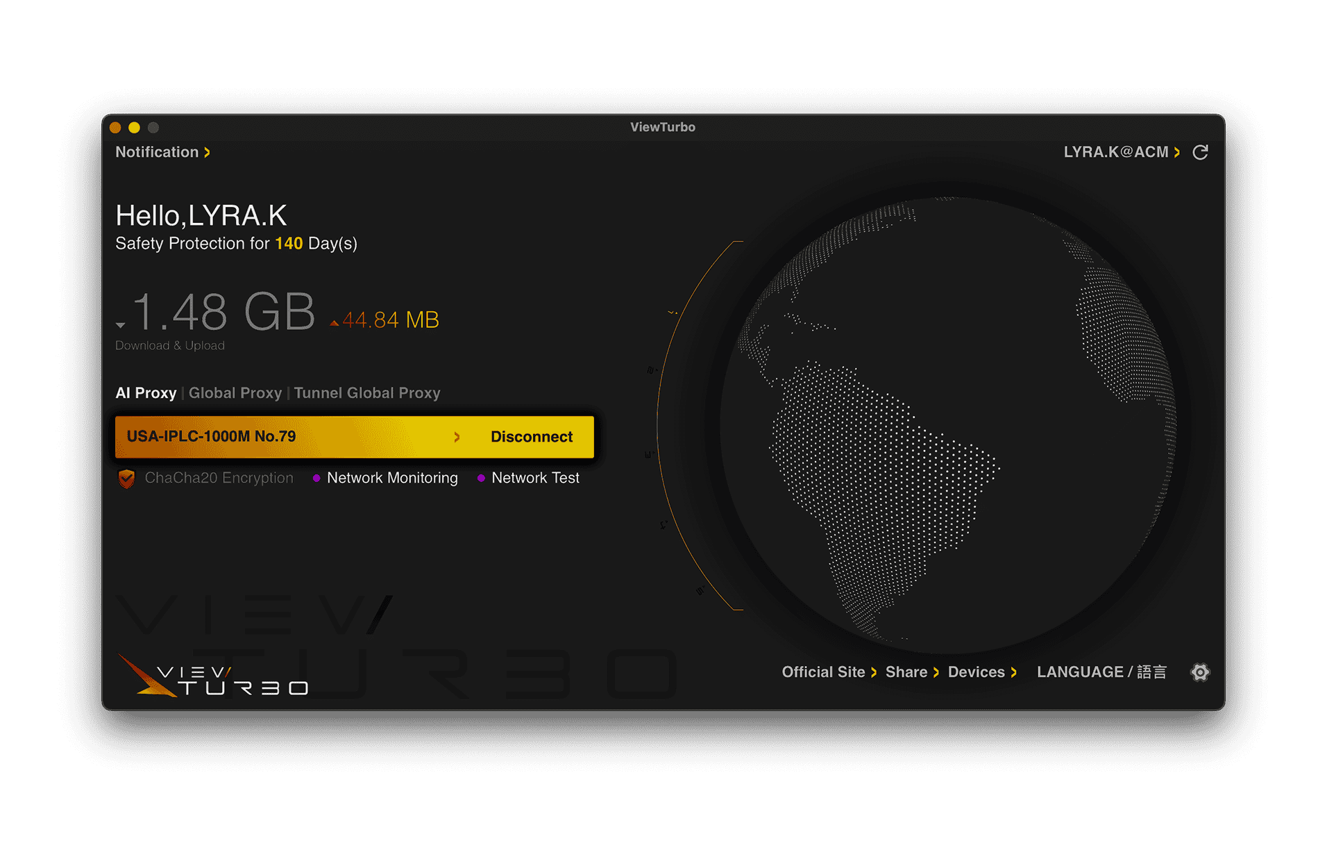The image size is (1327, 859).
Task: Click the ChaCha20 Encryption shield icon
Action: pyautogui.click(x=126, y=478)
